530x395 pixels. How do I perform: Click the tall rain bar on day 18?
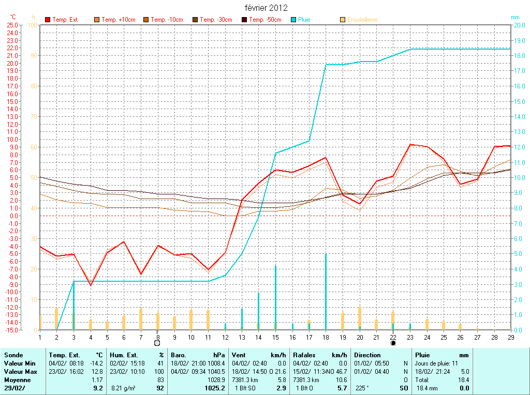pyautogui.click(x=326, y=291)
